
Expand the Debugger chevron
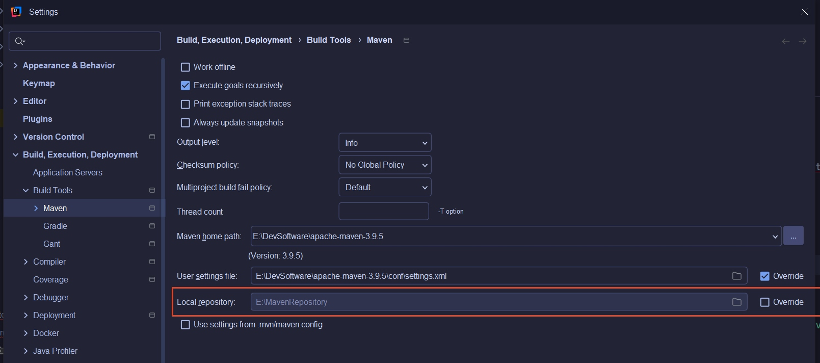tap(25, 297)
